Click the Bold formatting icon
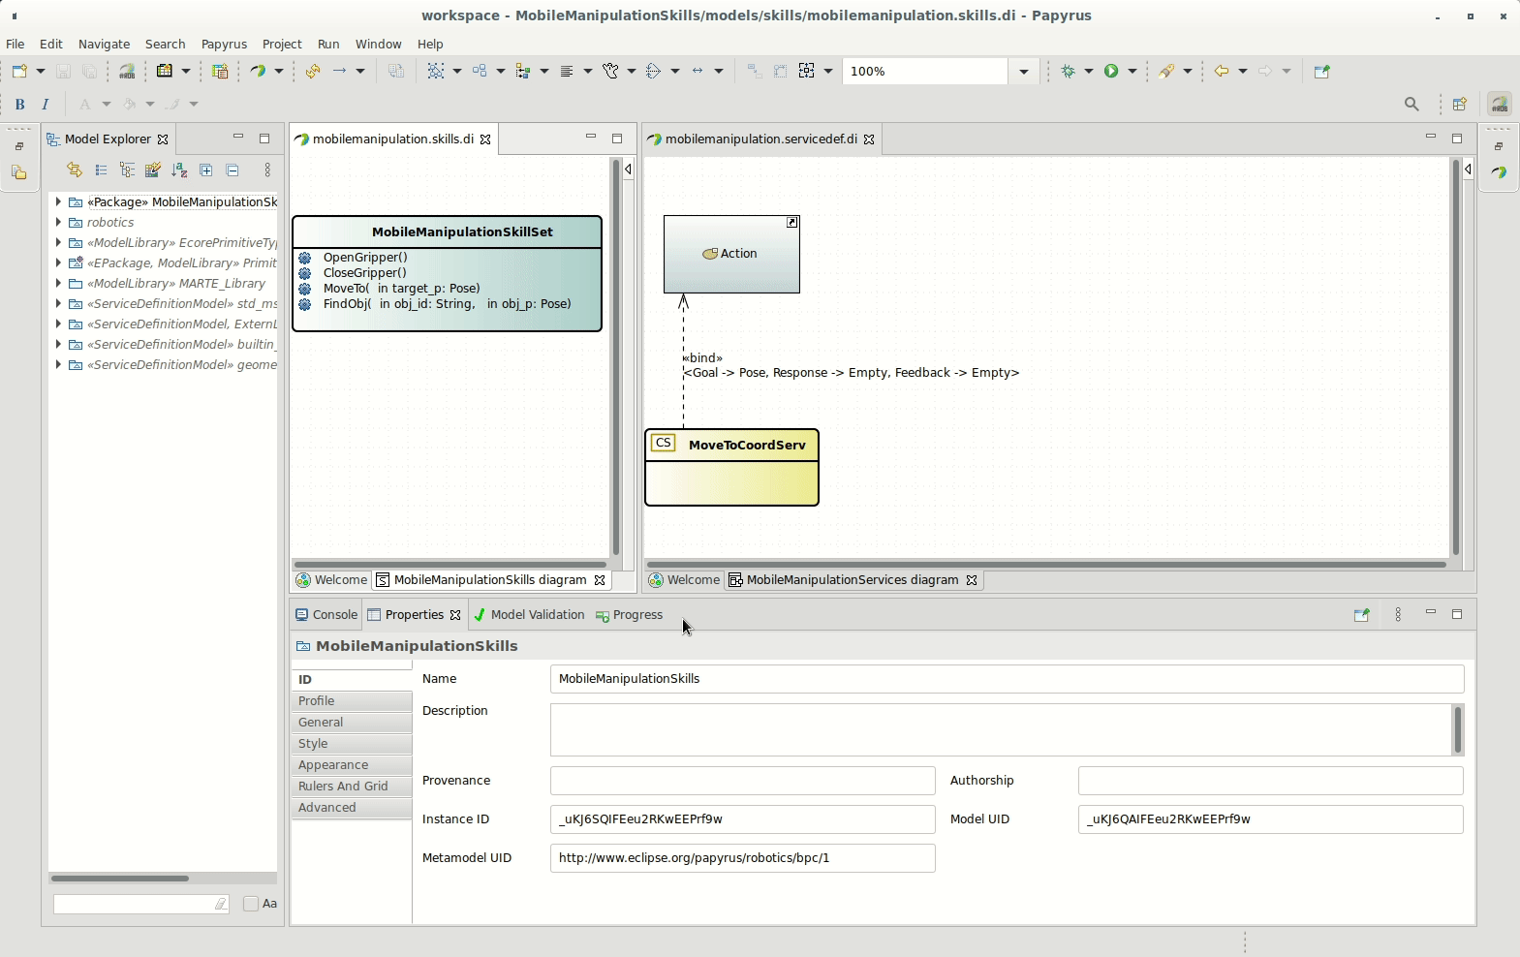This screenshot has width=1520, height=957. pyautogui.click(x=19, y=104)
